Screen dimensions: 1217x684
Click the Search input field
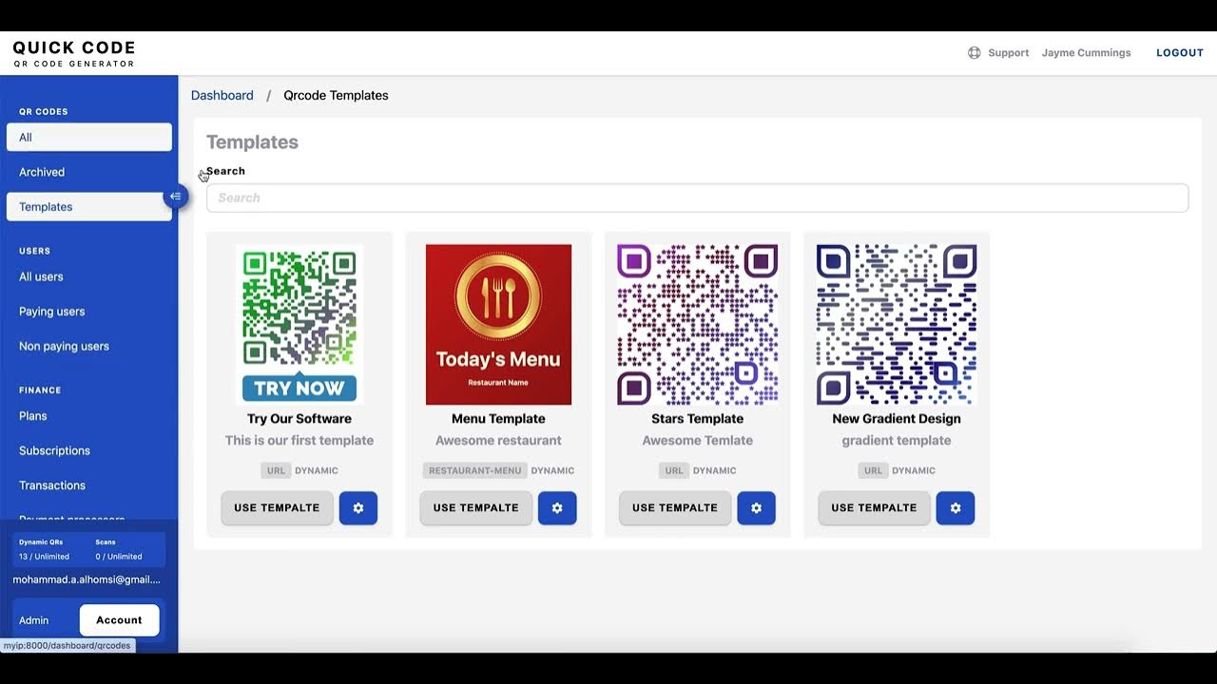click(x=699, y=198)
